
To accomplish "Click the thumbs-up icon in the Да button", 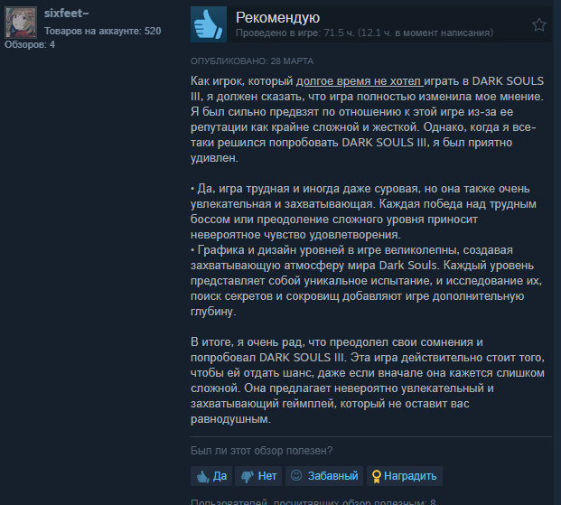I will (202, 476).
